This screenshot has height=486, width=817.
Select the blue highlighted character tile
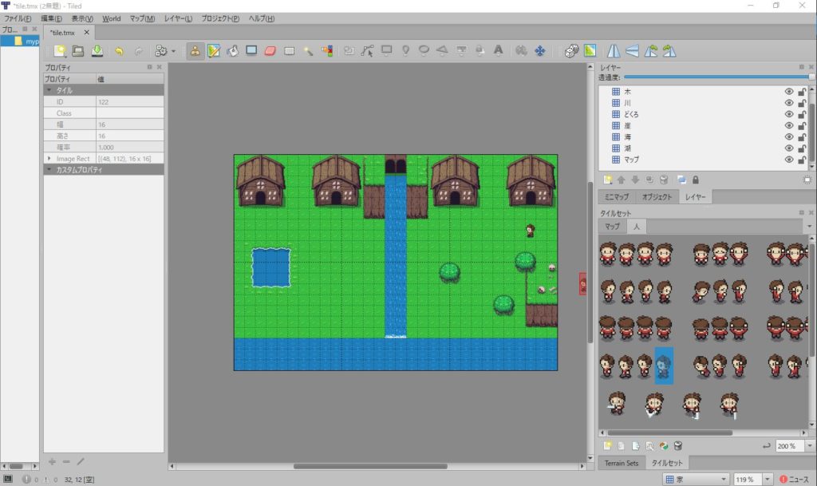664,365
